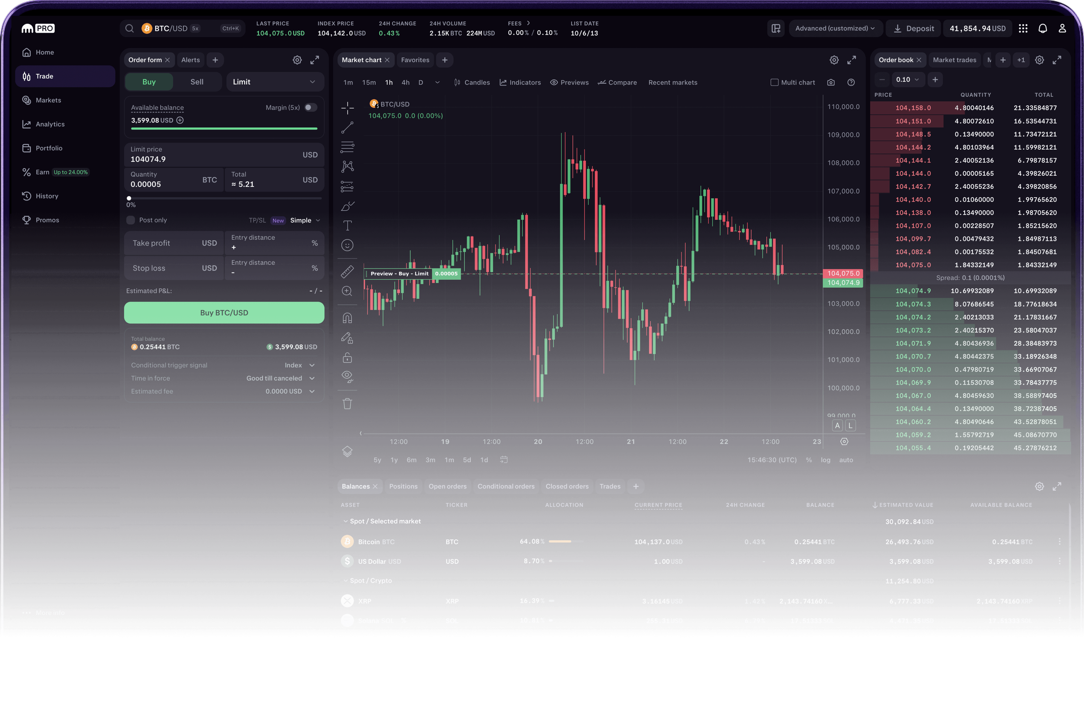Toggle Margin (5x) trading on
The image size is (1084, 702).
(310, 108)
